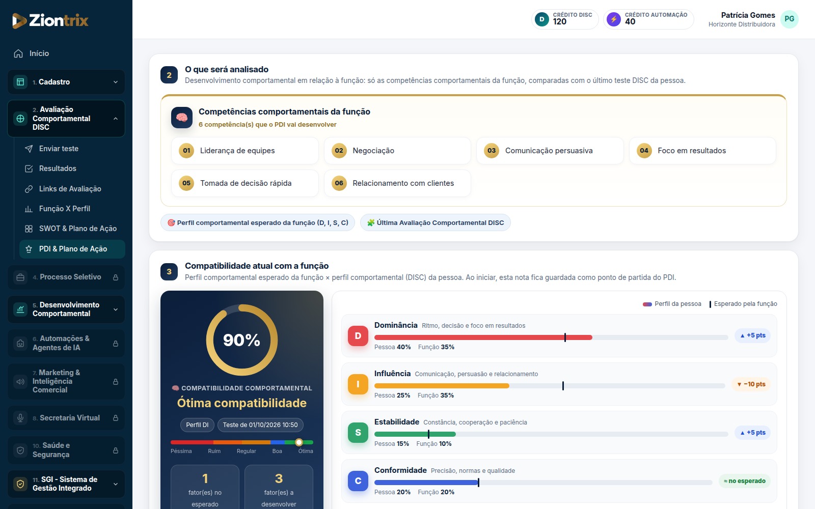Image resolution: width=815 pixels, height=509 pixels.
Task: Select Função X Perfil menu item
Action: (x=72, y=209)
